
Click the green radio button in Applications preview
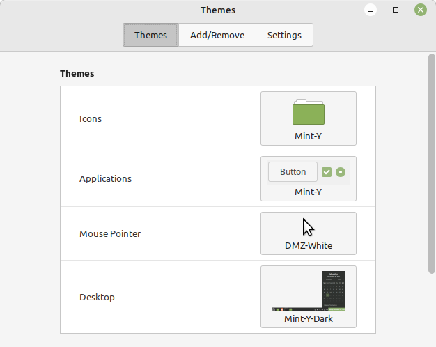[x=341, y=172]
